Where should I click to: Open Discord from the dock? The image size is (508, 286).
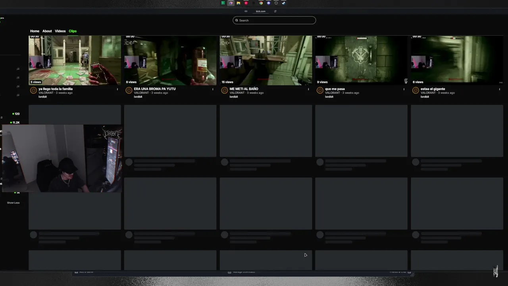269,3
